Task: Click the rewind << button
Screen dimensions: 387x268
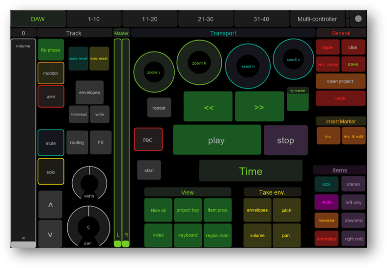Action: coord(208,107)
